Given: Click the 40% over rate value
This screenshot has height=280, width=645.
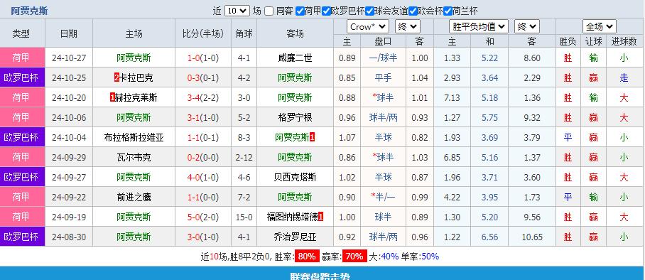Looking at the screenshot, I should tap(389, 257).
